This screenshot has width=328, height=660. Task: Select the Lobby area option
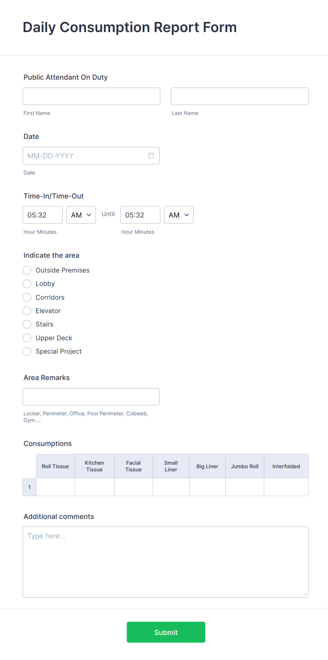(x=27, y=284)
